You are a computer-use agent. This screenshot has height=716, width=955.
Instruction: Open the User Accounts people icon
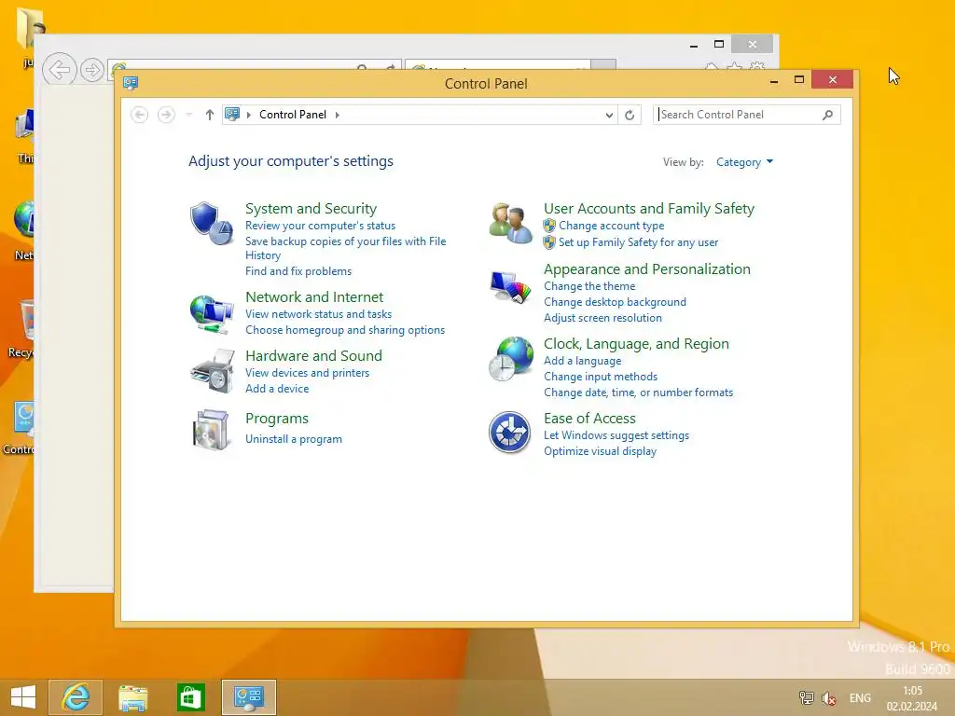tap(510, 224)
